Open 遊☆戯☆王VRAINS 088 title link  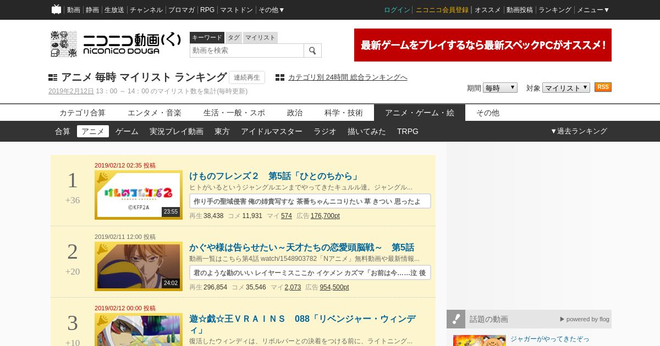302,325
